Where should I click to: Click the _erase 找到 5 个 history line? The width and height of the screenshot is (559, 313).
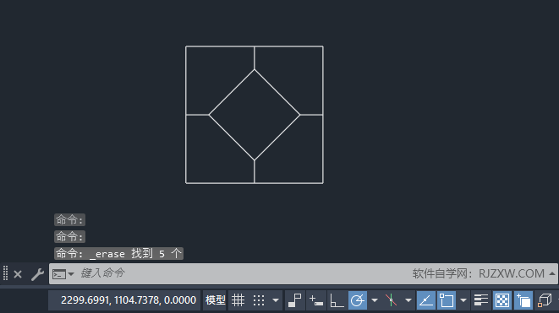(118, 254)
